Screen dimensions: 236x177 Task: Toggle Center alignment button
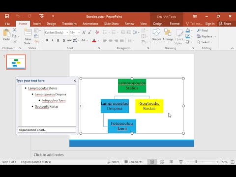[111, 40]
